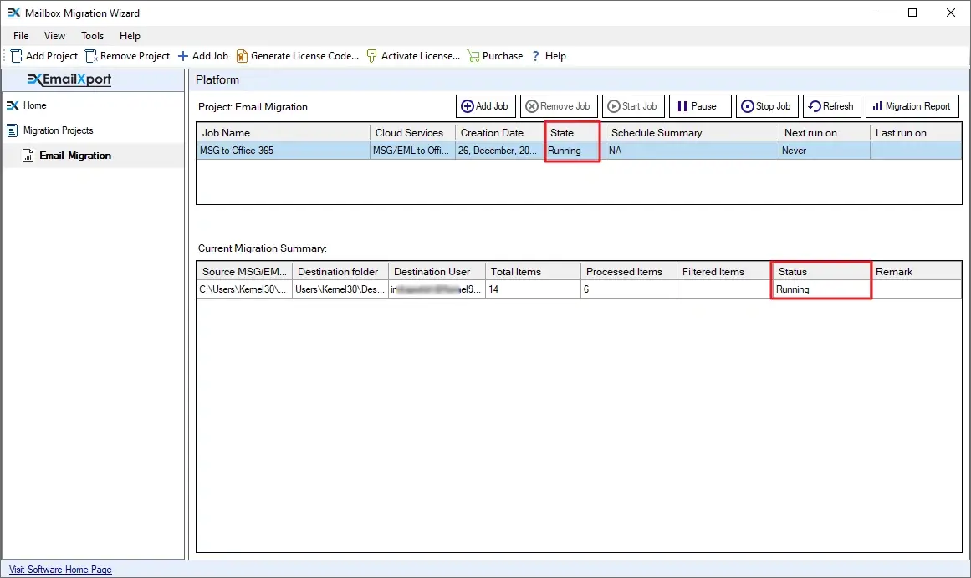Pause the running migration job

[x=700, y=106]
